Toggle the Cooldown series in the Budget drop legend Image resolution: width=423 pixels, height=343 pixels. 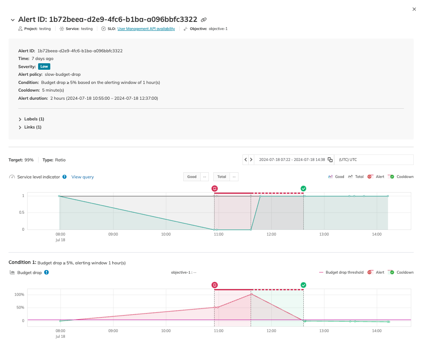point(402,272)
